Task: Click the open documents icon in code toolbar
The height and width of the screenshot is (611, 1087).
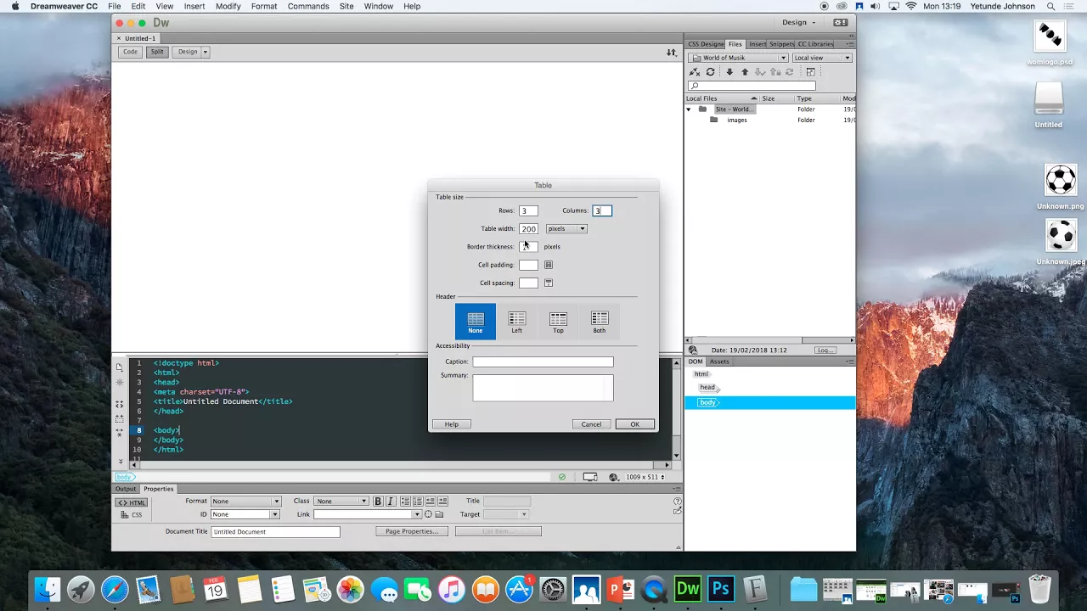Action: pos(120,368)
